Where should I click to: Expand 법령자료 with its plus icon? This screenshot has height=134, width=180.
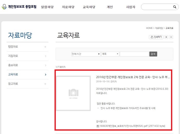(x=45, y=47)
